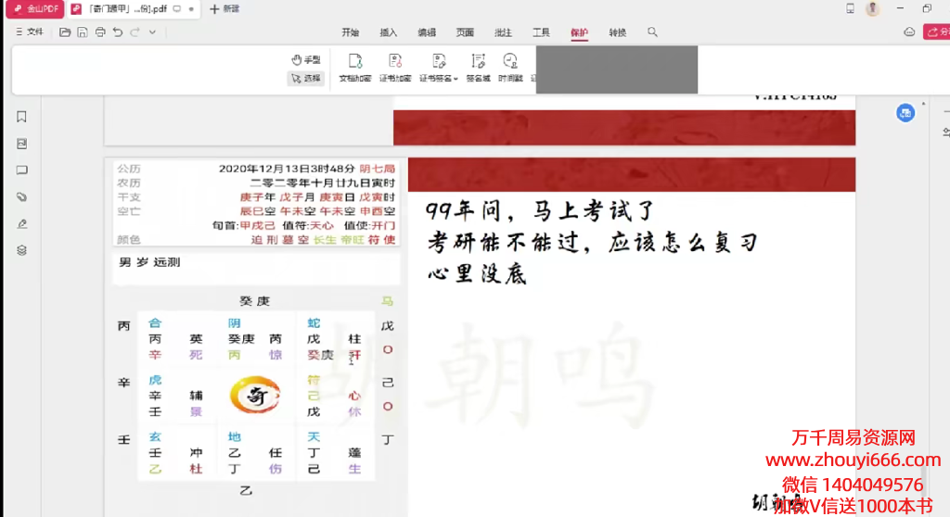Screen dimensions: 950x517
Task: Click the search magnifier in the ribbon
Action: [652, 32]
